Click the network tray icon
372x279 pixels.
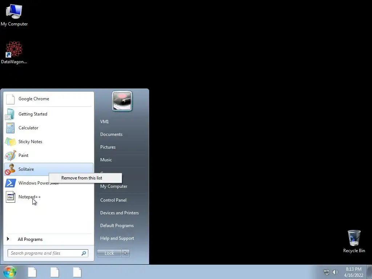[x=327, y=272]
